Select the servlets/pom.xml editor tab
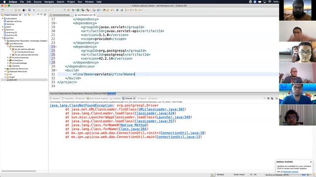 (x=85, y=15)
